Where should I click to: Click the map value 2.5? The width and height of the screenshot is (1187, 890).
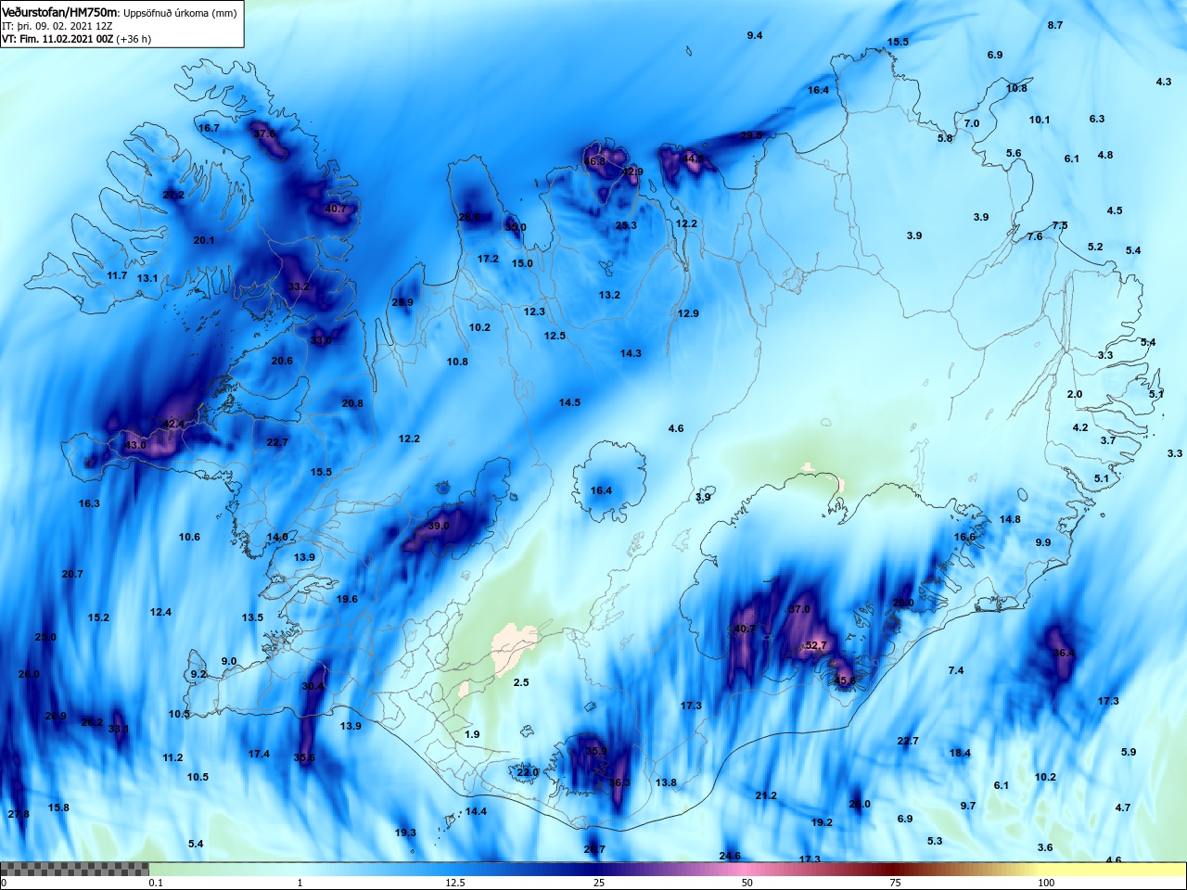tap(521, 682)
